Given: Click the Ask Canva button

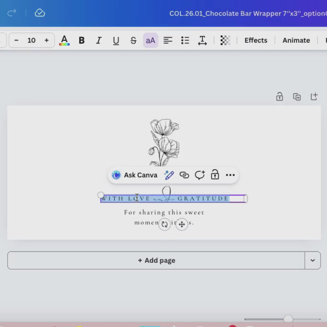Looking at the screenshot, I should point(134,175).
